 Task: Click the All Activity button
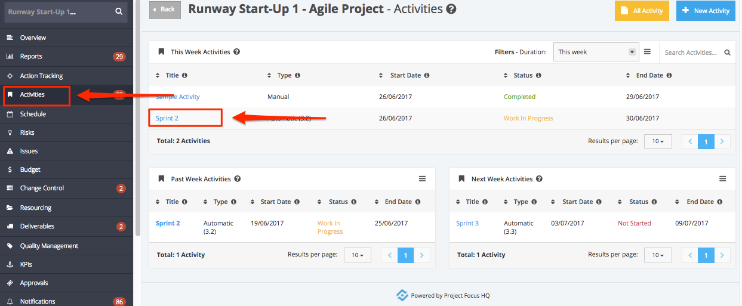point(642,11)
